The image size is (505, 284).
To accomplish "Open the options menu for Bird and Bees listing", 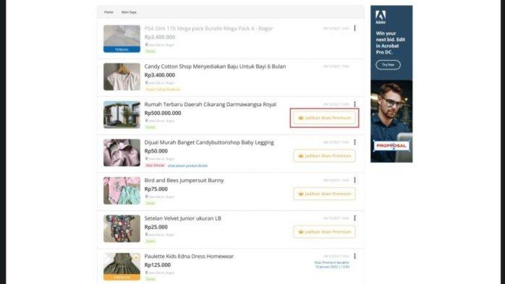I will point(356,180).
